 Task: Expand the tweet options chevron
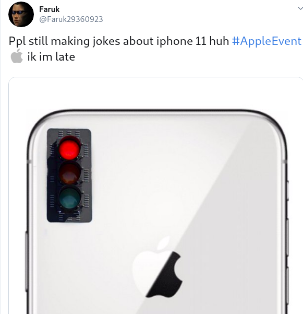(300, 8)
